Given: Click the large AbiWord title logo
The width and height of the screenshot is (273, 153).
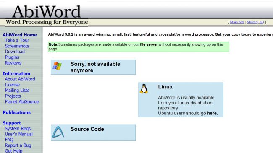Looking at the screenshot, I should [46, 12].
